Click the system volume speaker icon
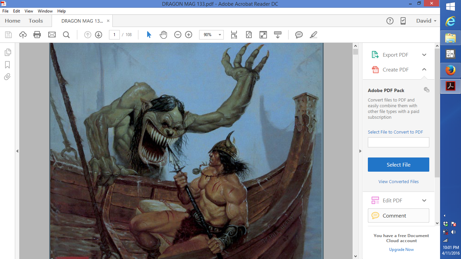 (454, 232)
